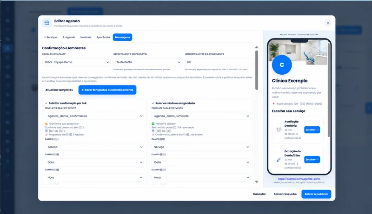Click the Escolha seu serviço heading in preview
This screenshot has width=372, height=214.
(x=288, y=111)
